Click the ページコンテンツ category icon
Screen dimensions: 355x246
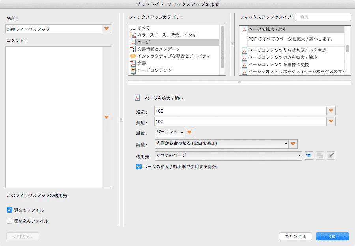pyautogui.click(x=133, y=70)
